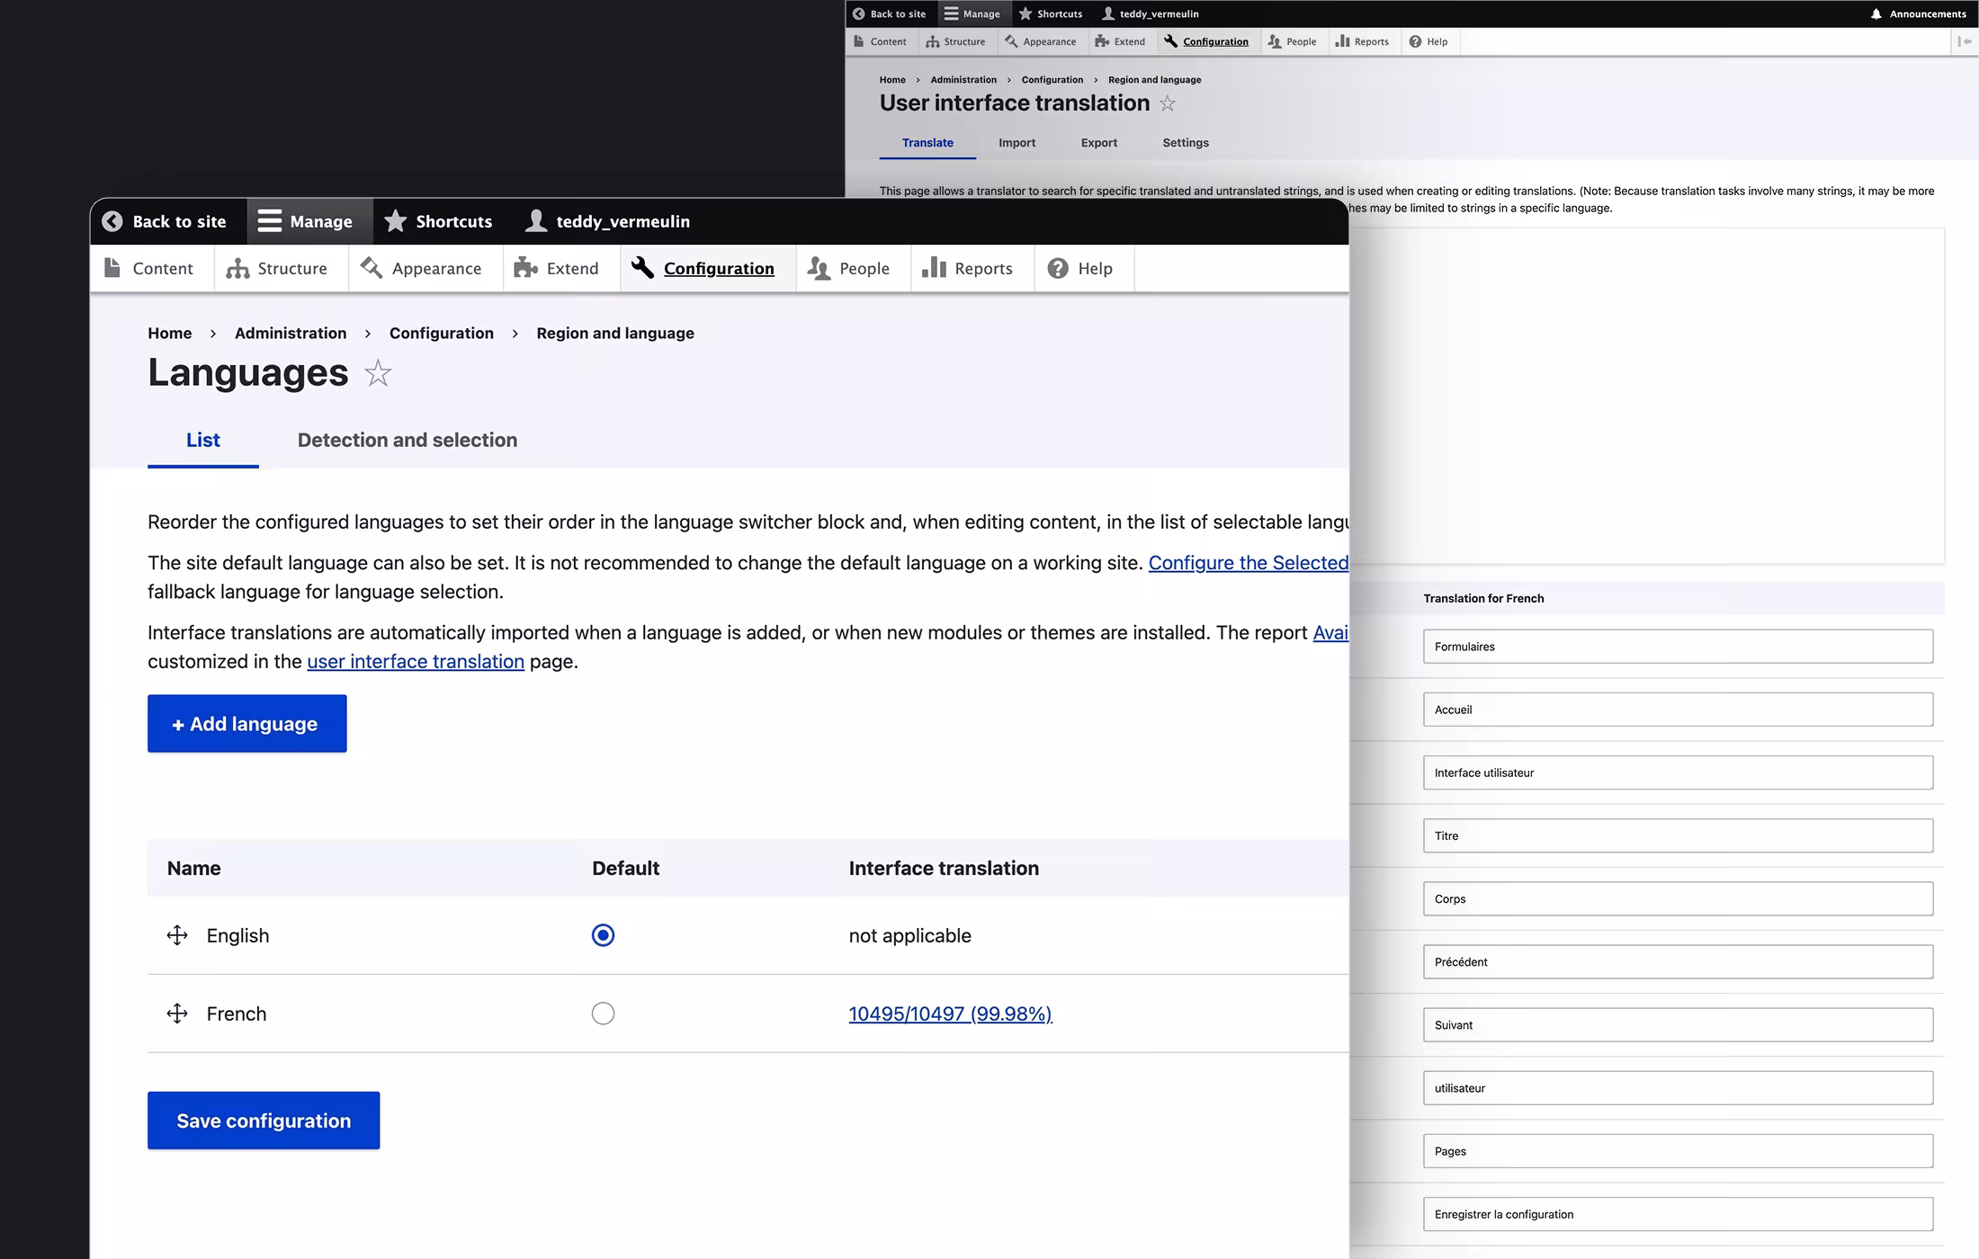Click the French row drag handle
Image resolution: width=1979 pixels, height=1259 pixels.
pyautogui.click(x=177, y=1013)
